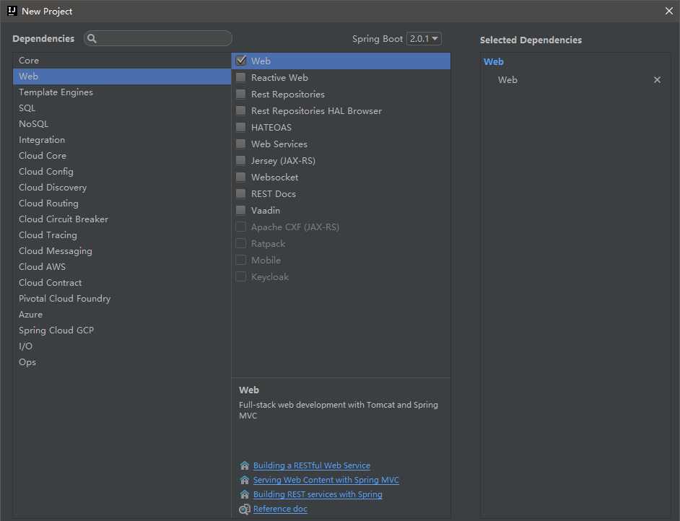
Task: Select the Cloud Routing category
Action: [122, 203]
